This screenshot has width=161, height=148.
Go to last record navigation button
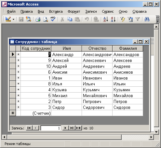click(72, 128)
